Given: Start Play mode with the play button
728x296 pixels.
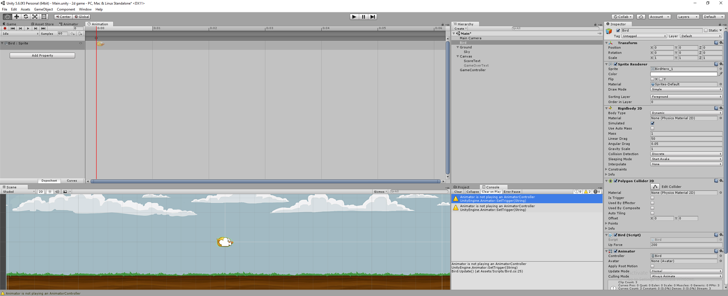Looking at the screenshot, I should [354, 17].
